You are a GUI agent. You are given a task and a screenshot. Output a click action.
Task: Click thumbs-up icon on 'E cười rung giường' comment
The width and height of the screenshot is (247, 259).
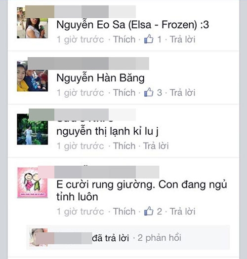click(x=149, y=211)
